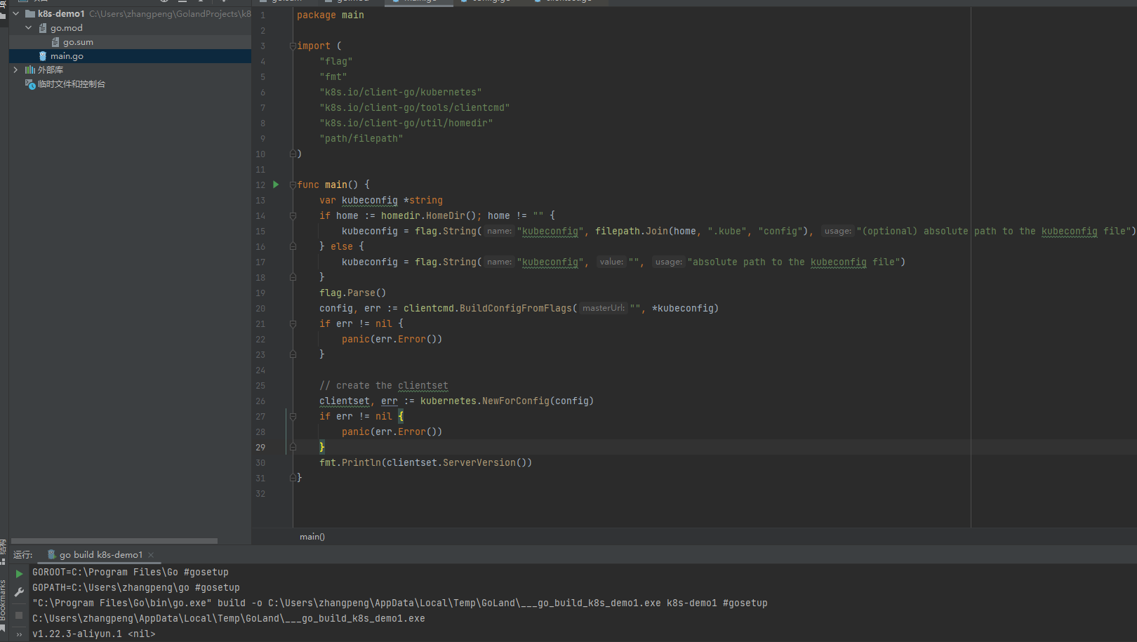Select 外部库 label in project tree
This screenshot has width=1137, height=642.
(50, 70)
